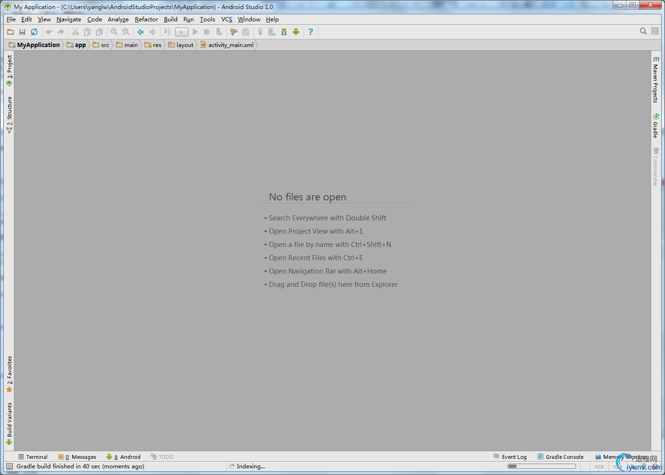This screenshot has height=475, width=665.
Task: Select the main breadcrumb folder
Action: click(x=127, y=45)
